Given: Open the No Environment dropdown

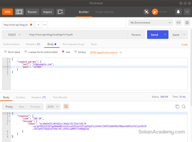Looking at the screenshot, I should [x=151, y=23].
